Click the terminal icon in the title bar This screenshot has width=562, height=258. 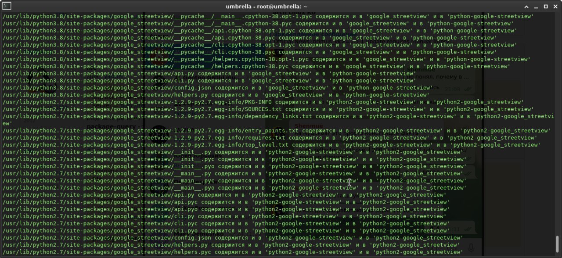6,6
